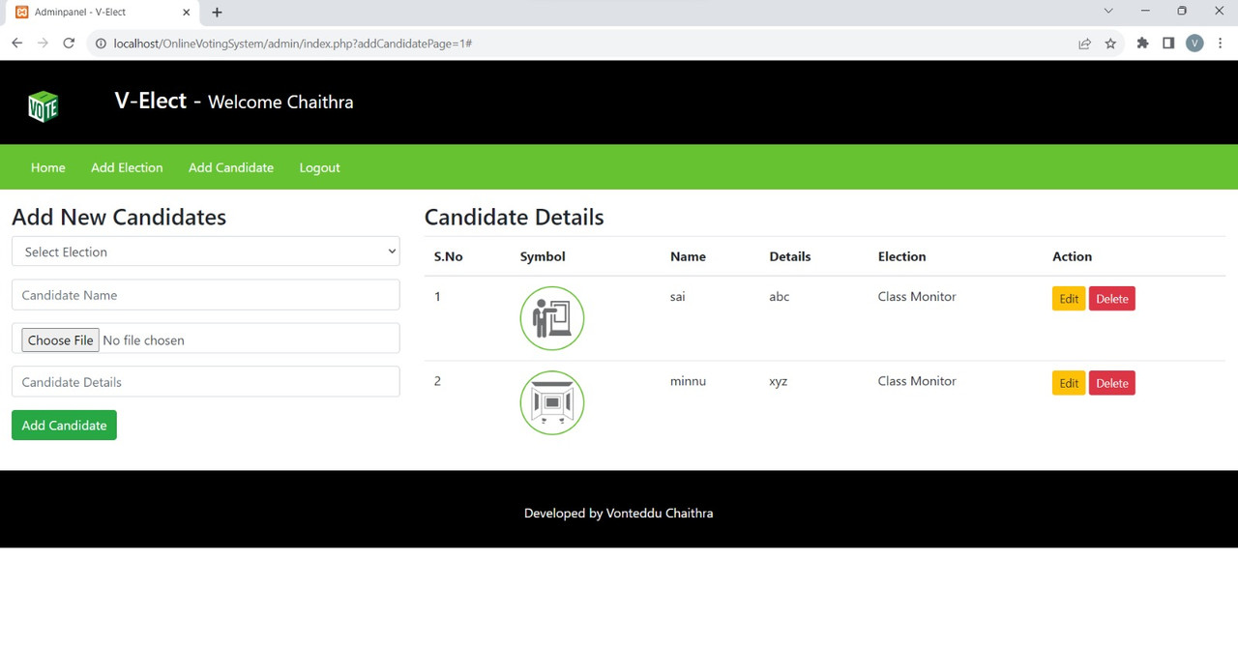Click the Chrome profile avatar icon
This screenshot has height=649, width=1238.
pyautogui.click(x=1194, y=44)
